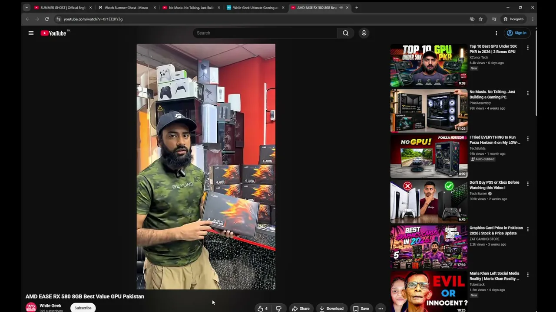
Task: Reload the current page
Action: (47, 19)
